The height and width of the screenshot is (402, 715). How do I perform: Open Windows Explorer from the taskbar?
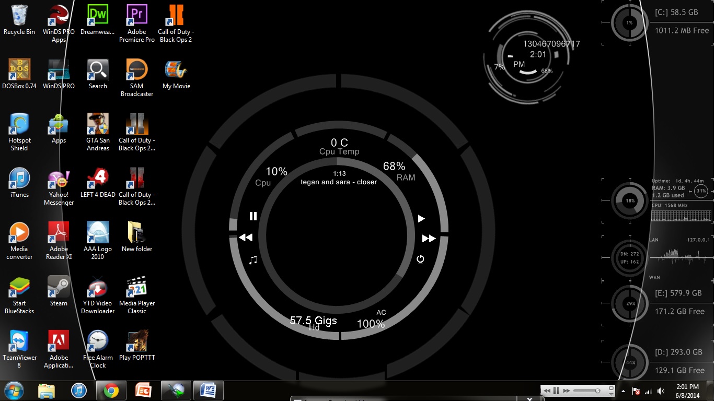[46, 391]
